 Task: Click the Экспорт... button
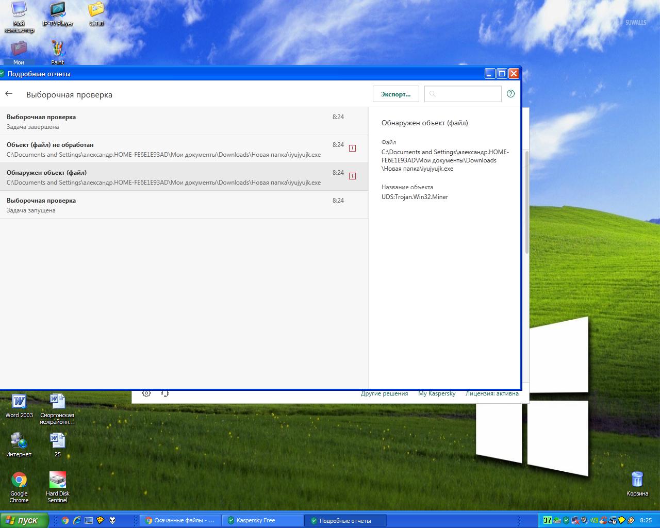click(395, 94)
